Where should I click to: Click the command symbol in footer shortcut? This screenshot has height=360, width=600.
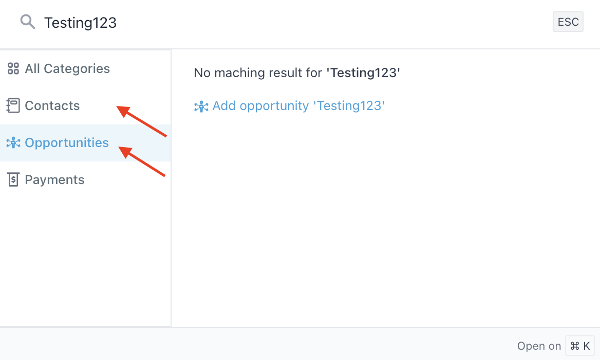click(x=574, y=346)
